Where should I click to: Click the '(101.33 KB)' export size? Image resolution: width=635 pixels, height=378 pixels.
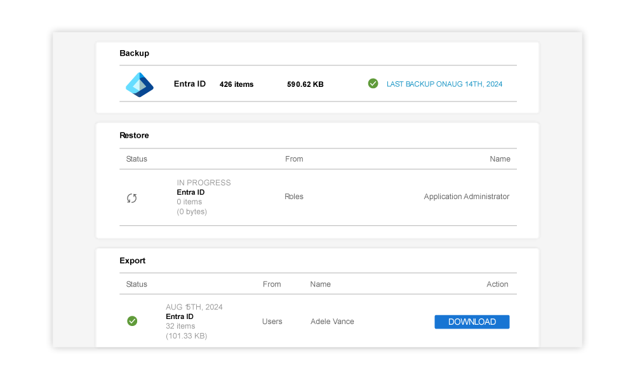(186, 336)
